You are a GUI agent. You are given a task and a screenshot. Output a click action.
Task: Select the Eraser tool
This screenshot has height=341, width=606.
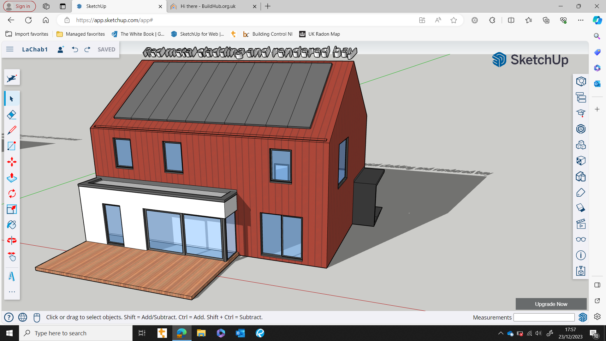(12, 115)
